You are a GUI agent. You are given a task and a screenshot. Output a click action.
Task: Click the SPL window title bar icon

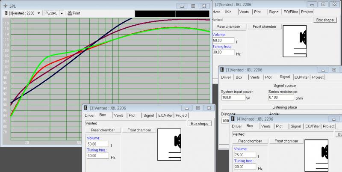(x=5, y=6)
